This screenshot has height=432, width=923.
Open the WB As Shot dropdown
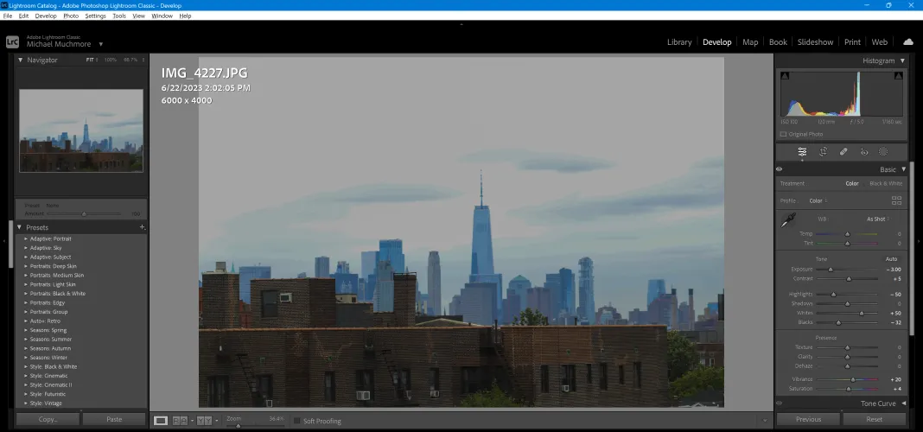(879, 219)
